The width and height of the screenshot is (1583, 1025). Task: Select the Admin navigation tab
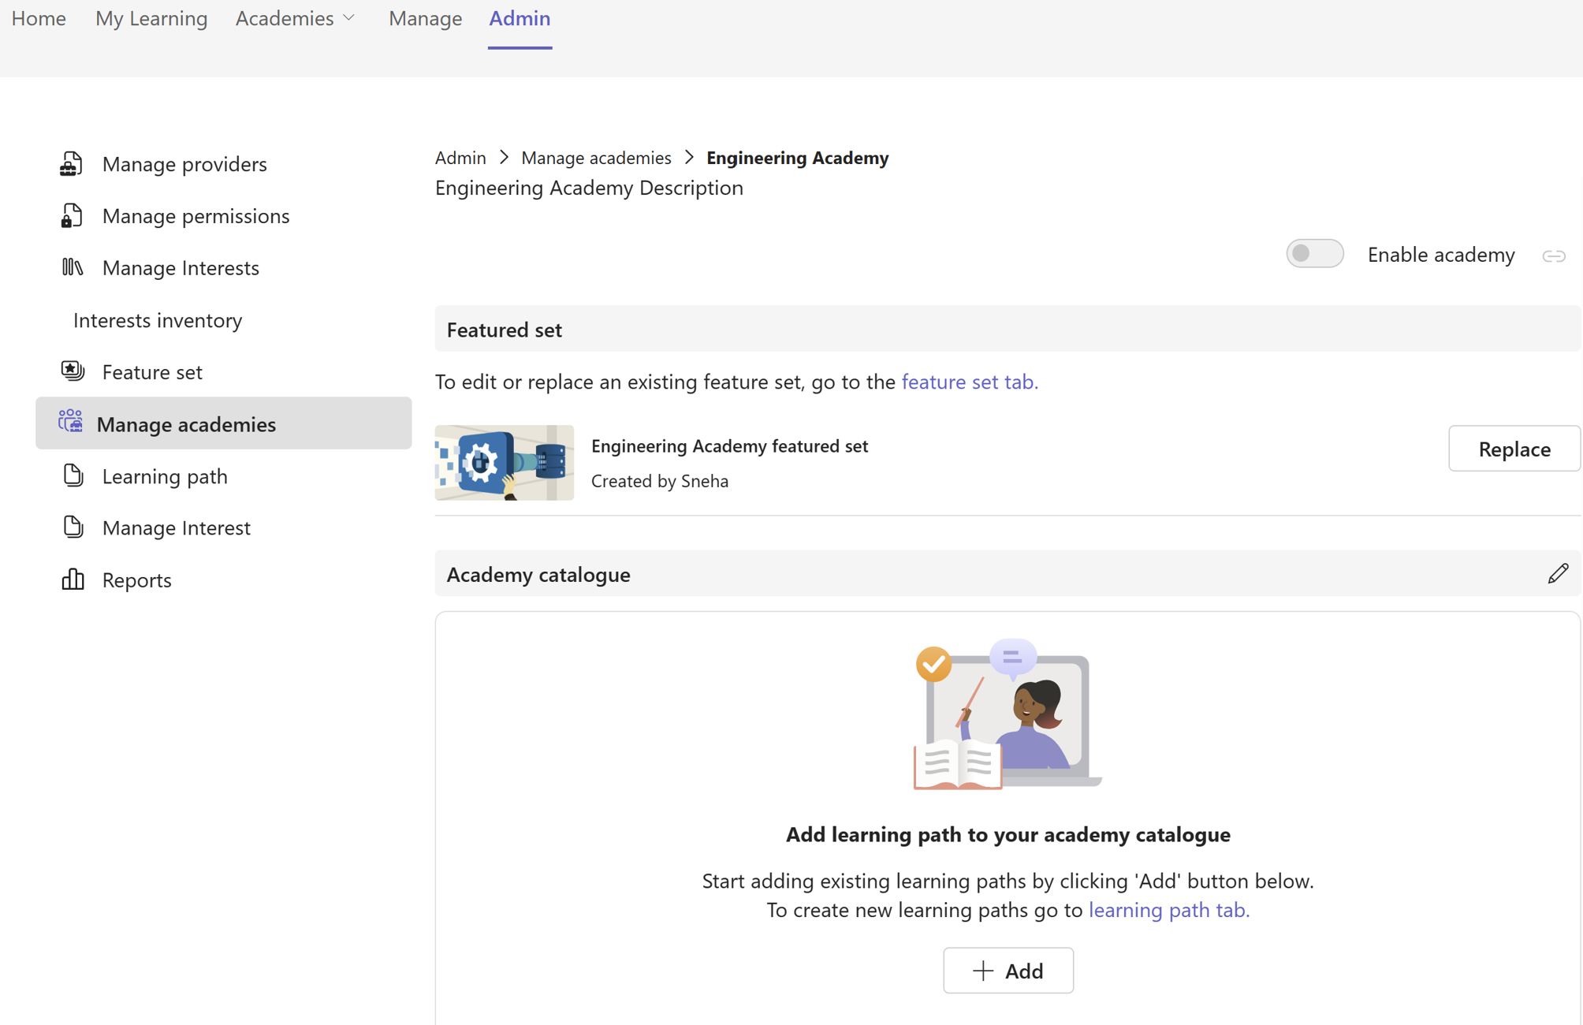[x=520, y=17]
